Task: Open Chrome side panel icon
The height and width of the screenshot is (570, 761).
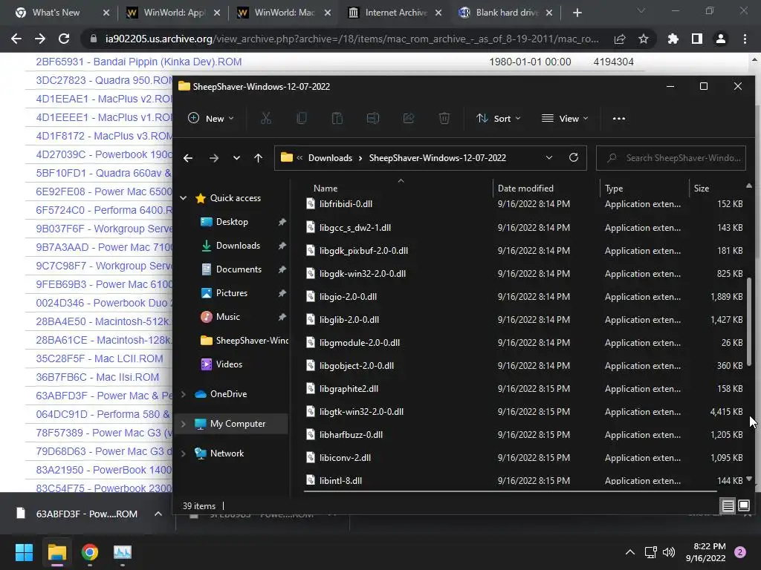Action: pos(697,39)
